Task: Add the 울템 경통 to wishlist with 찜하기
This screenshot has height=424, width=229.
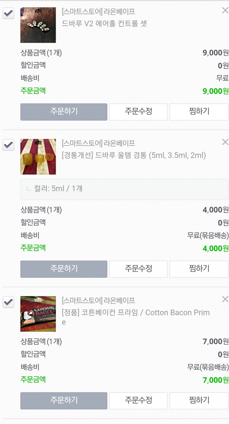Action: click(x=199, y=269)
